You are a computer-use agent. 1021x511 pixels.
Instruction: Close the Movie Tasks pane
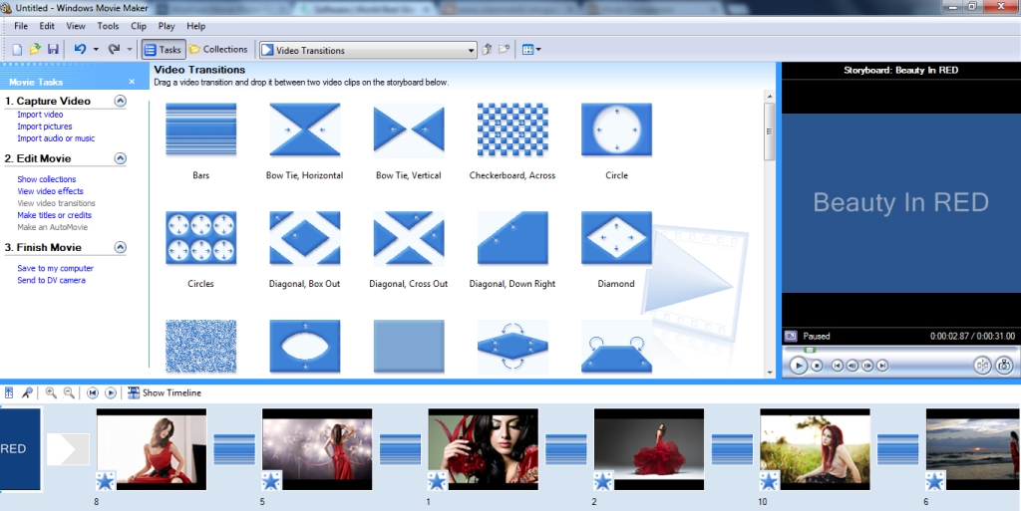tap(132, 82)
